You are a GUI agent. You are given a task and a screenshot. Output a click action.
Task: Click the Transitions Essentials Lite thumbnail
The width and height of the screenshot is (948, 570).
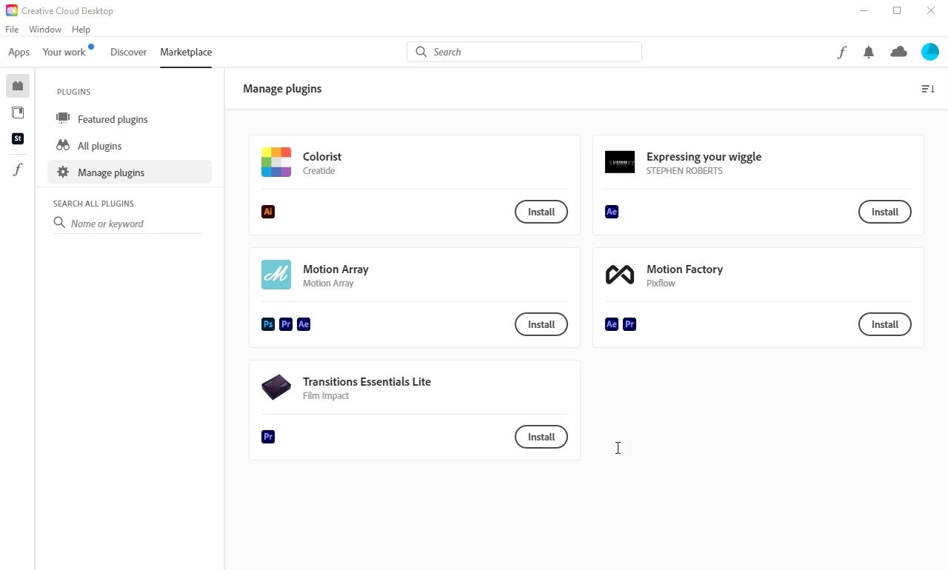tap(276, 387)
